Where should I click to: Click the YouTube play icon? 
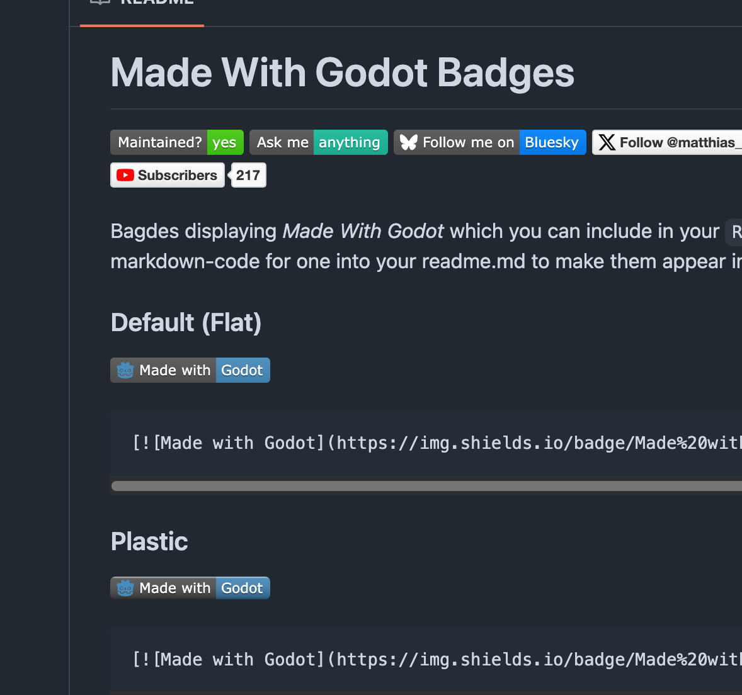[125, 176]
